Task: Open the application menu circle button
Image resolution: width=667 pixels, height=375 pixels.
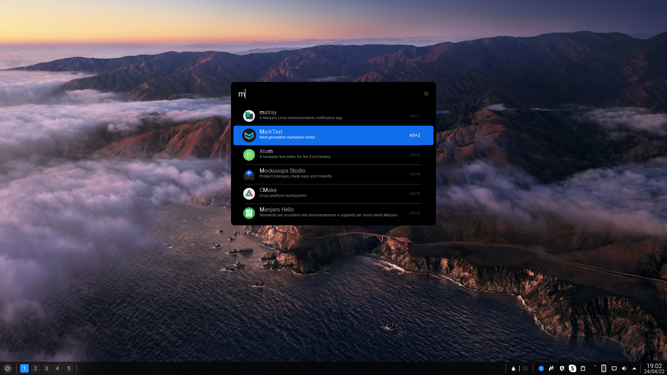Action: pos(7,368)
